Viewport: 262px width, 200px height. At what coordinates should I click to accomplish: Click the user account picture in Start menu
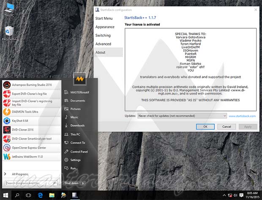point(80,79)
